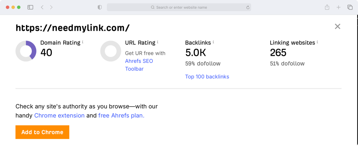
Task: Click the Domain Rating donut chart
Action: (x=26, y=51)
